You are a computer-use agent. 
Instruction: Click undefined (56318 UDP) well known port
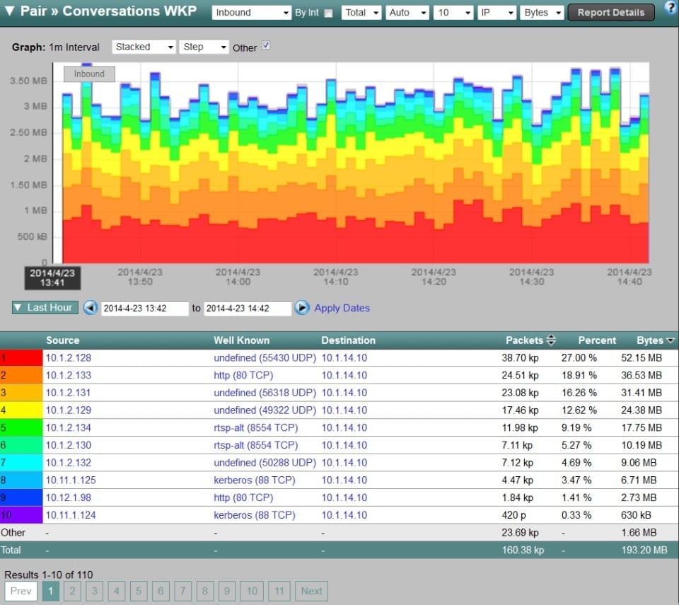click(265, 393)
